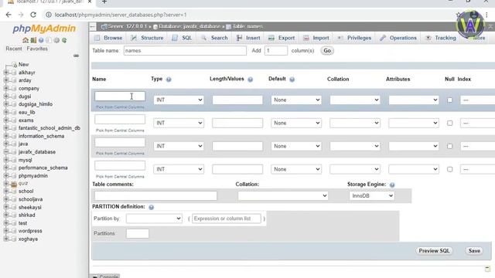The image size is (495, 278).
Task: View site information icon in address bar
Action: coord(48,15)
